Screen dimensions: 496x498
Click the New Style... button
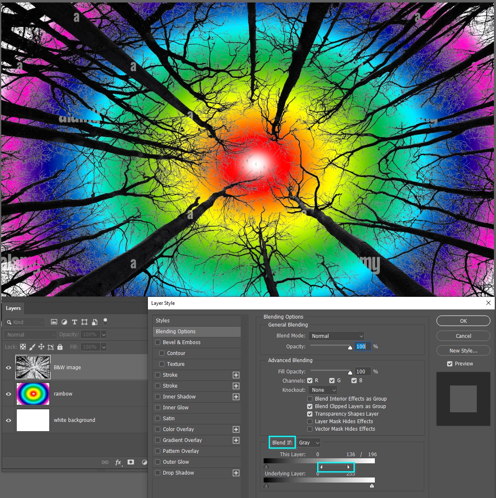[x=463, y=351]
